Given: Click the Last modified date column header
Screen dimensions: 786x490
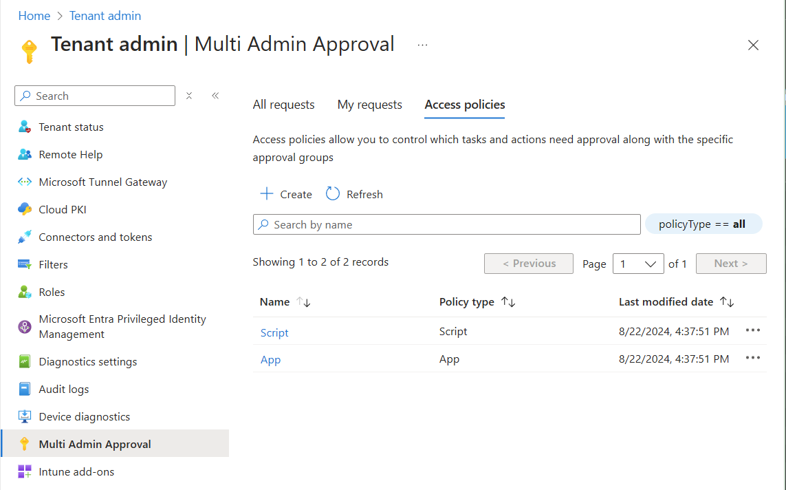Looking at the screenshot, I should tap(666, 302).
